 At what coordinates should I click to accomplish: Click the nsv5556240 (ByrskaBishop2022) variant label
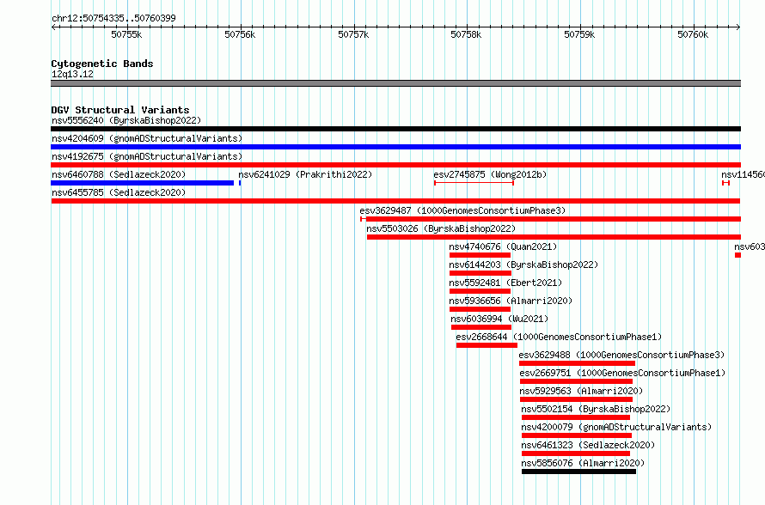(126, 120)
